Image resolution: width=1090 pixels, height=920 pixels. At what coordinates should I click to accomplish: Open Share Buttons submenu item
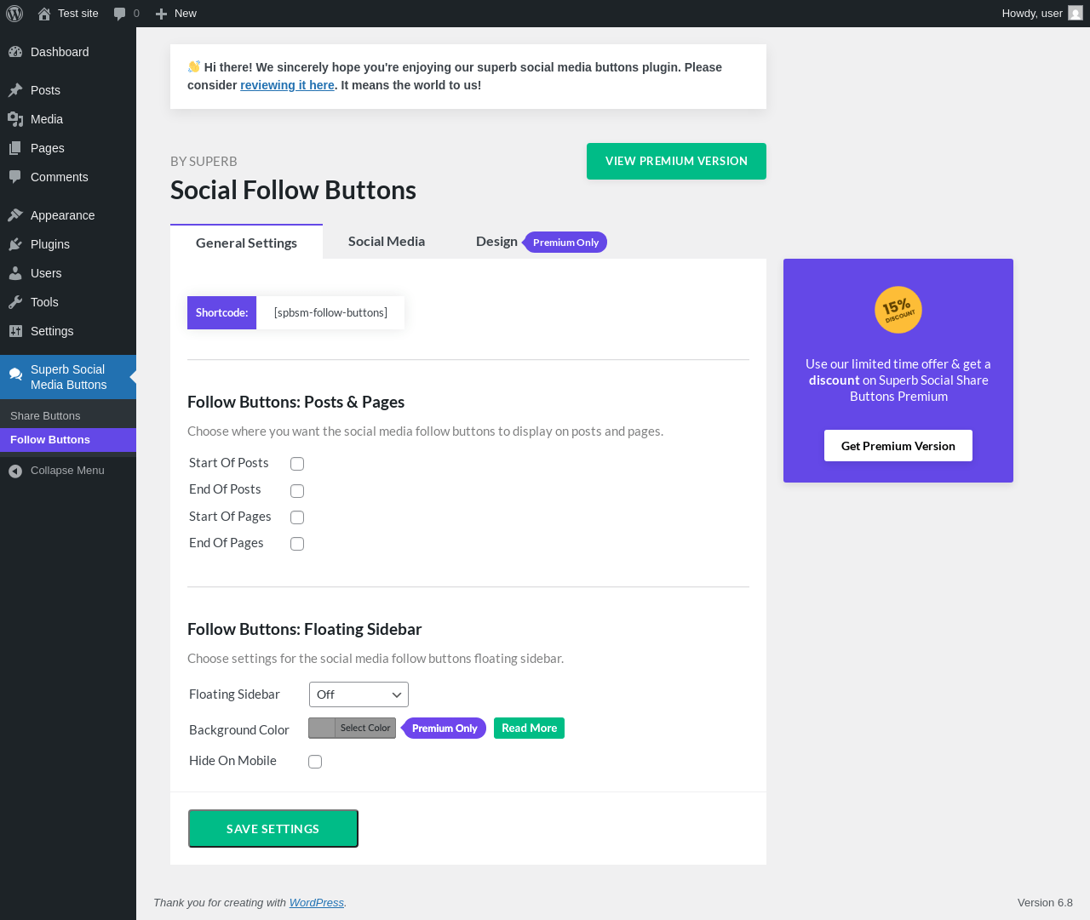[68, 416]
